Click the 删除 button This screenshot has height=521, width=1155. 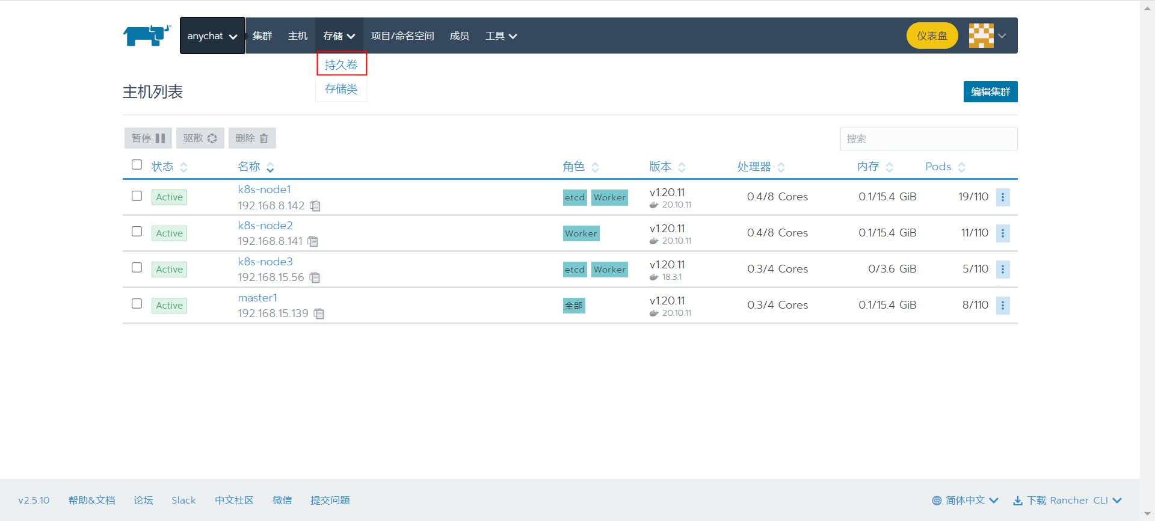pos(252,138)
